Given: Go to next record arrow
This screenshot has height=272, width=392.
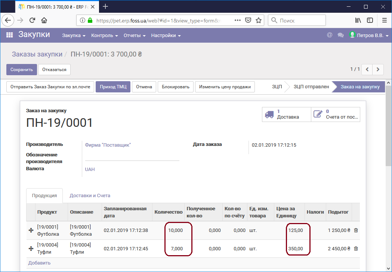Looking at the screenshot, I should pyautogui.click(x=378, y=69).
